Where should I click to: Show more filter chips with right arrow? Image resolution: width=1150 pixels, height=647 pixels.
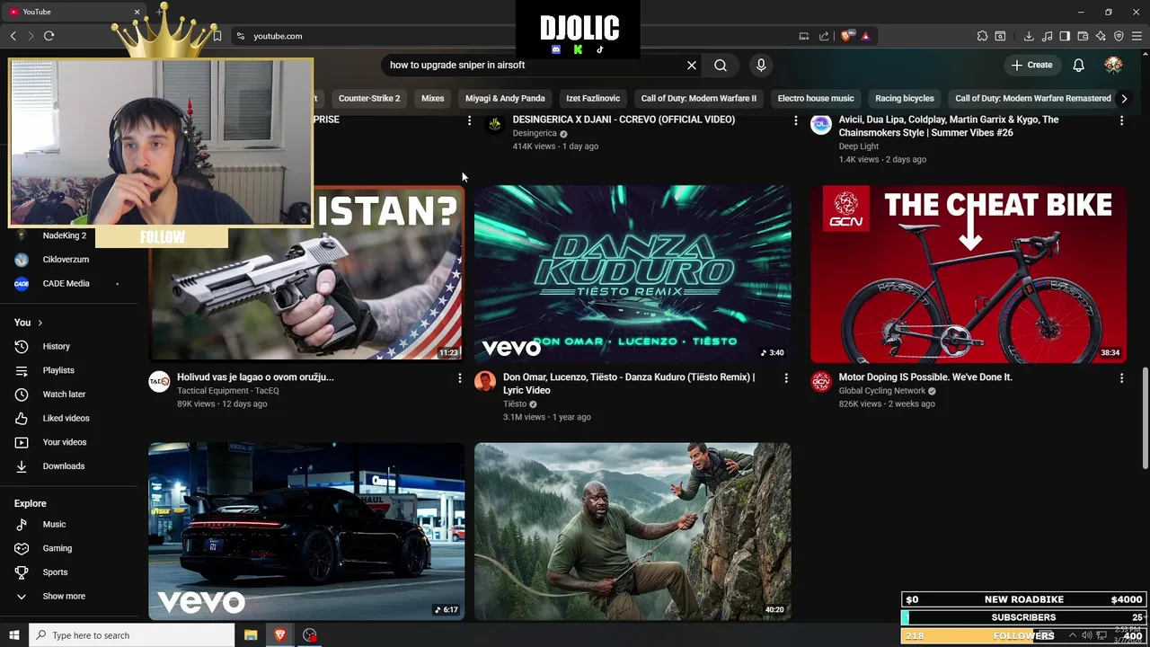coord(1124,98)
